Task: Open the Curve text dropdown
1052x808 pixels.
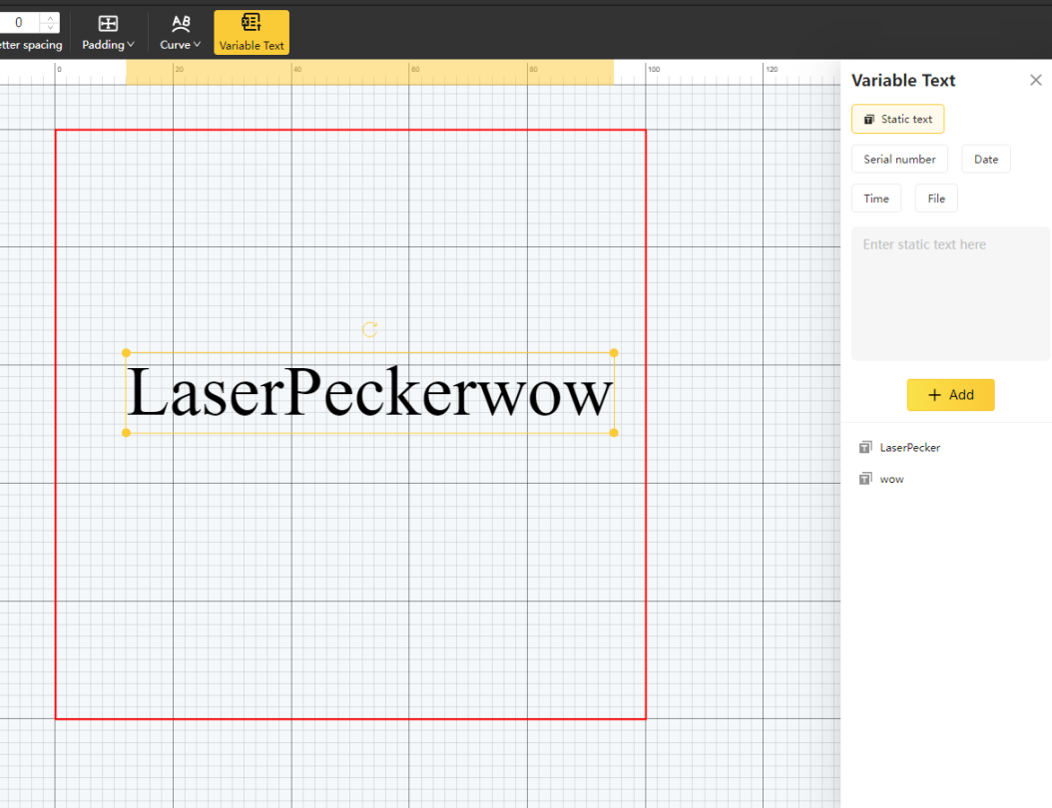Action: click(180, 33)
